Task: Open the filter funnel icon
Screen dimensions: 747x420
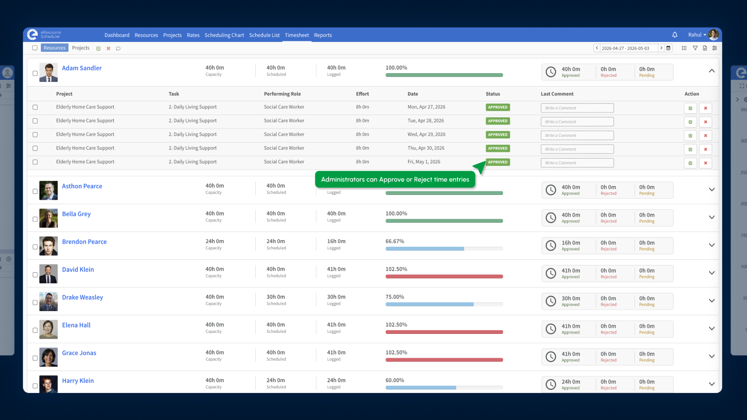Action: (695, 48)
